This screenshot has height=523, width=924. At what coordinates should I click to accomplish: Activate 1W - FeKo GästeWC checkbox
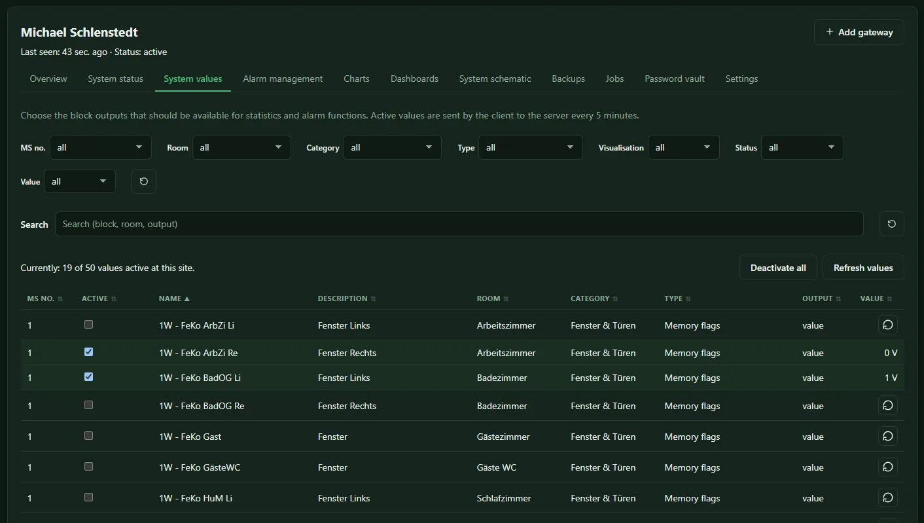tap(89, 466)
